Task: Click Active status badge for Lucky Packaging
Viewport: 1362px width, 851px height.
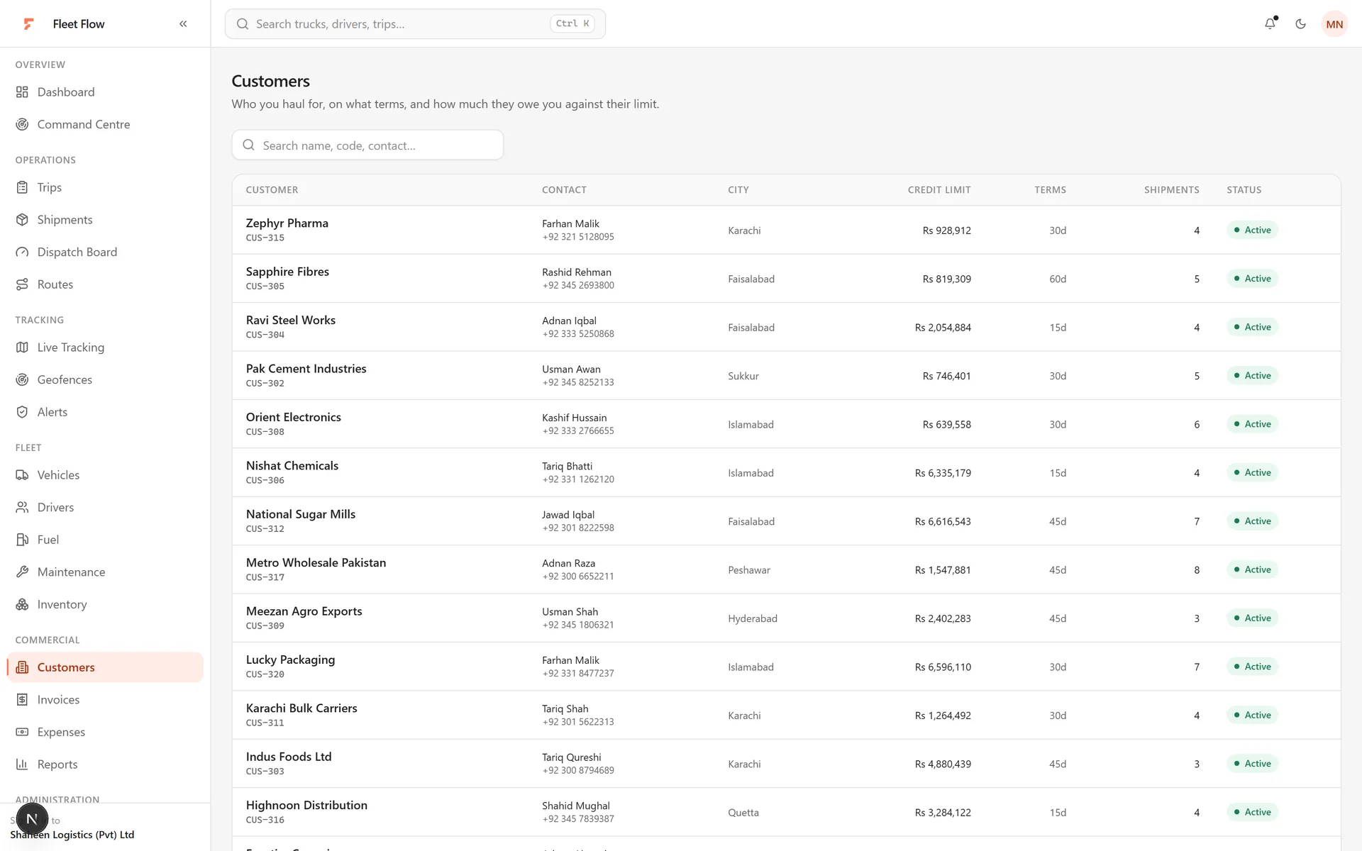Action: point(1252,667)
